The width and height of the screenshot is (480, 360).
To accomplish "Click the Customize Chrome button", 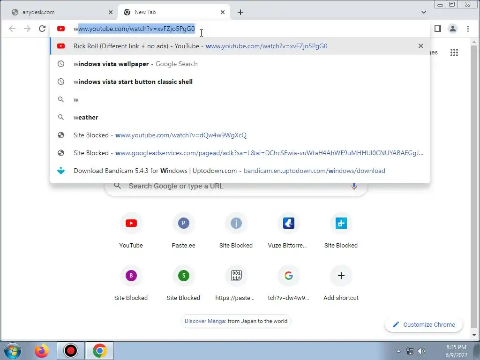I will [x=424, y=324].
